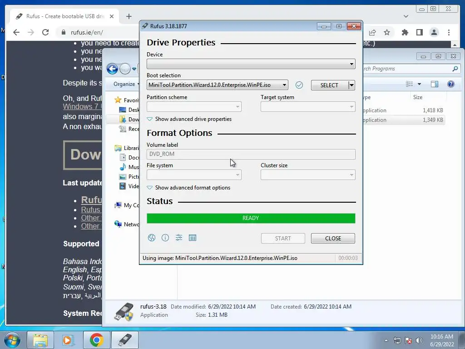
Task: Select the 1,349 KB file row
Action: pyautogui.click(x=403, y=120)
